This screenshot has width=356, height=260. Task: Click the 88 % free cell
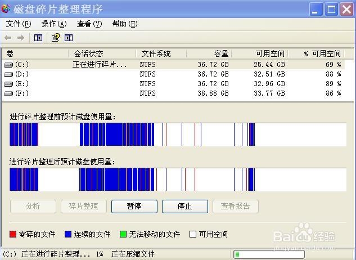(334, 74)
